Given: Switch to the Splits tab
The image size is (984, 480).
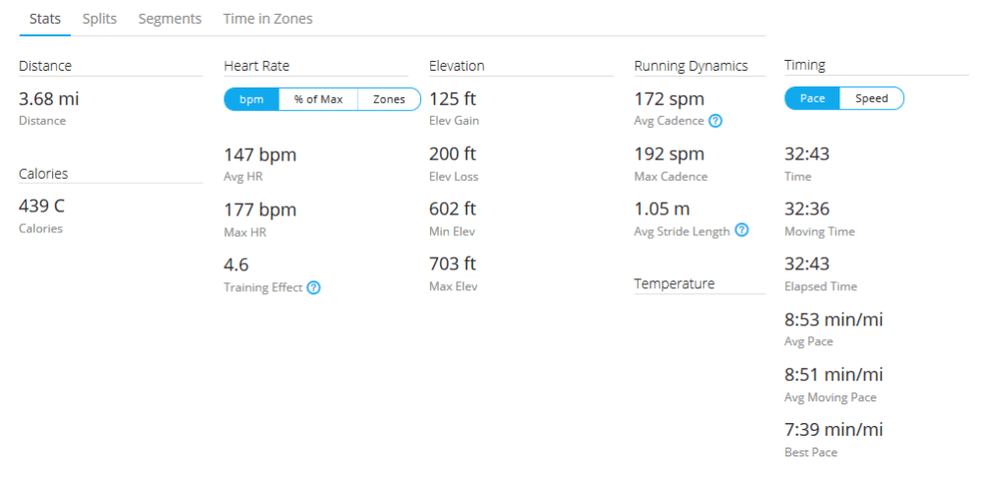Looking at the screenshot, I should pyautogui.click(x=99, y=19).
